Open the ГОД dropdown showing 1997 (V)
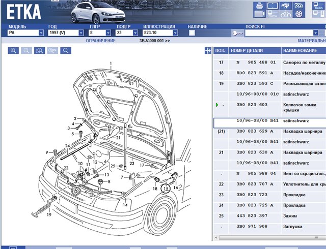Image resolution: width=326 pixels, height=249 pixels. 66,33
